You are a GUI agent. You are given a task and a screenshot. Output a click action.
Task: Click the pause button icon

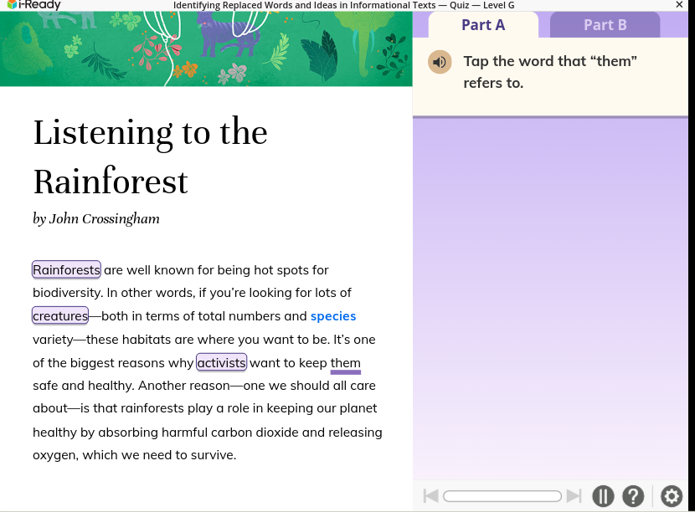603,496
